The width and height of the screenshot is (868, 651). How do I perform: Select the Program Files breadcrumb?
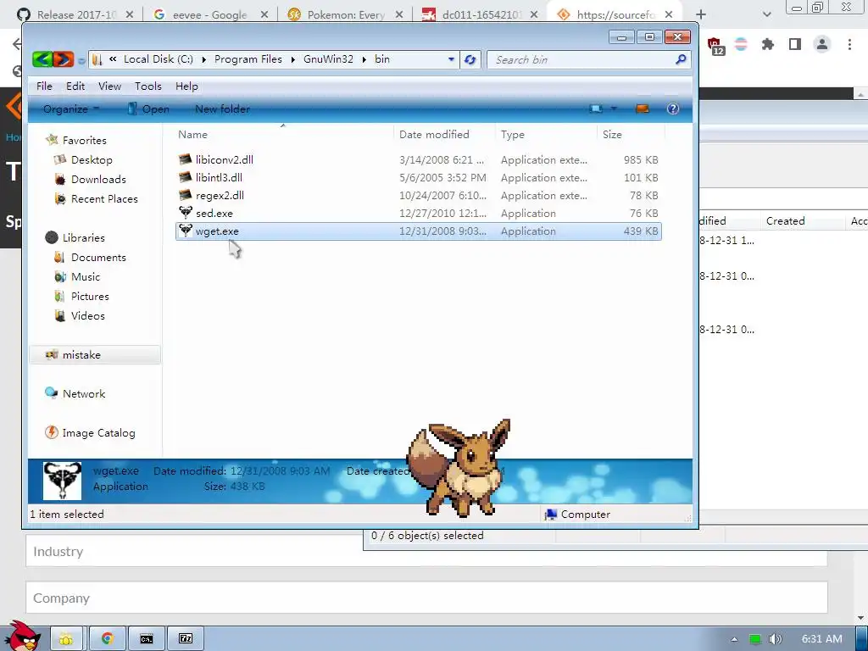pyautogui.click(x=248, y=59)
